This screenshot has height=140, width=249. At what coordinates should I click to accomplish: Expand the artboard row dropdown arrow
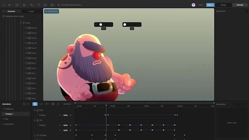click(x=38, y=16)
